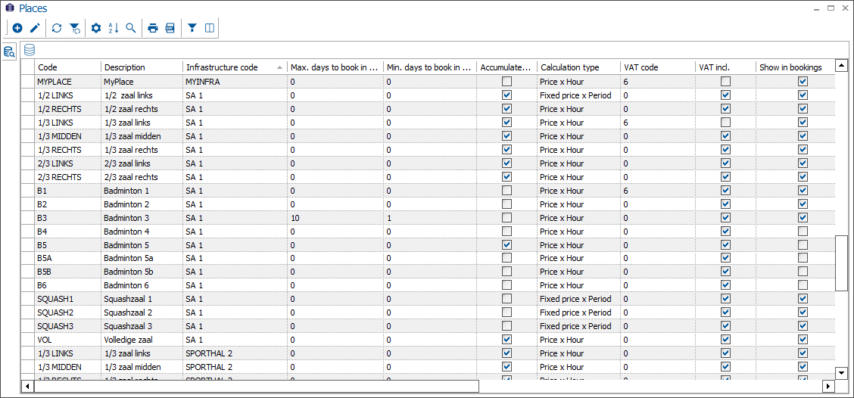This screenshot has height=398, width=854.
Task: Check Accumulate for MYPLACE row
Action: tap(507, 82)
